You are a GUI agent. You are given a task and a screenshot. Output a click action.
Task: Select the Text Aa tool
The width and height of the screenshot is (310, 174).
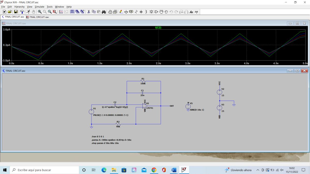click(x=191, y=12)
